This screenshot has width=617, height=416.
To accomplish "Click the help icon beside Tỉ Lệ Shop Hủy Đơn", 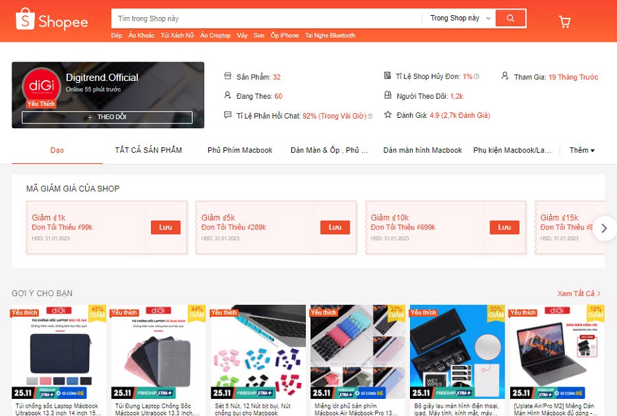I will (x=476, y=76).
